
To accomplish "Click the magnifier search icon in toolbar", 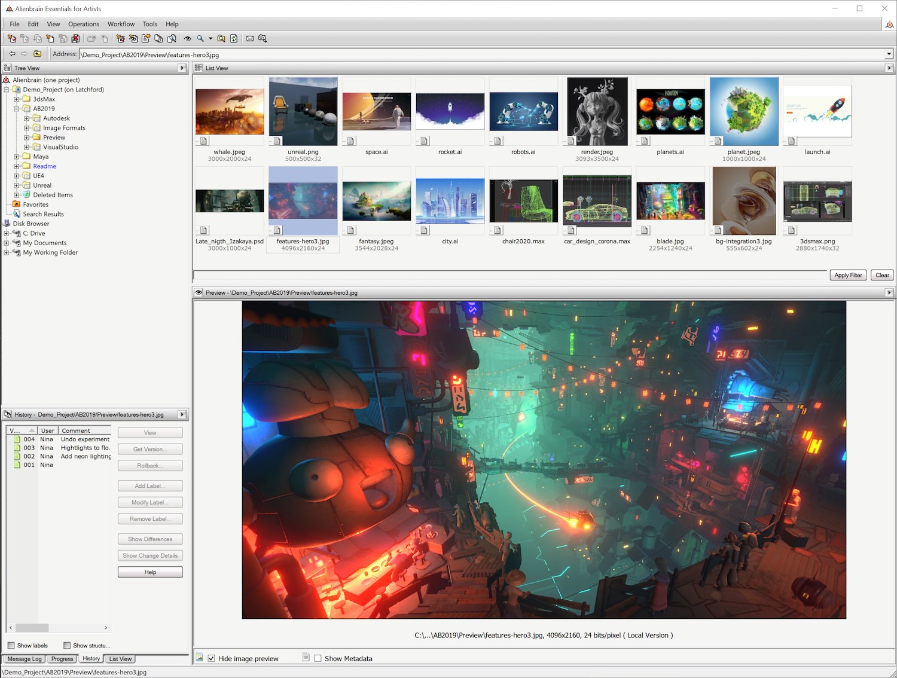I will (200, 39).
